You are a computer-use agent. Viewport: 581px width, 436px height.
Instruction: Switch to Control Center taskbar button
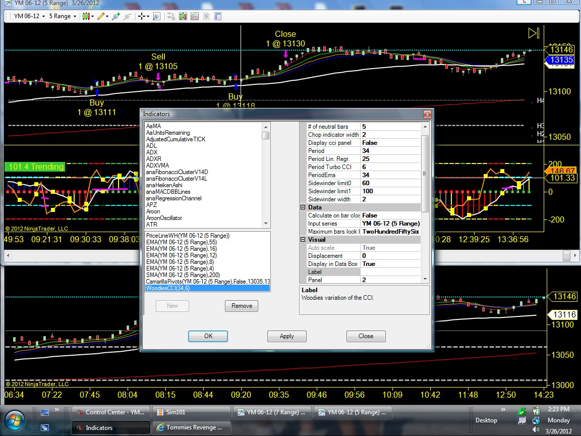click(110, 412)
